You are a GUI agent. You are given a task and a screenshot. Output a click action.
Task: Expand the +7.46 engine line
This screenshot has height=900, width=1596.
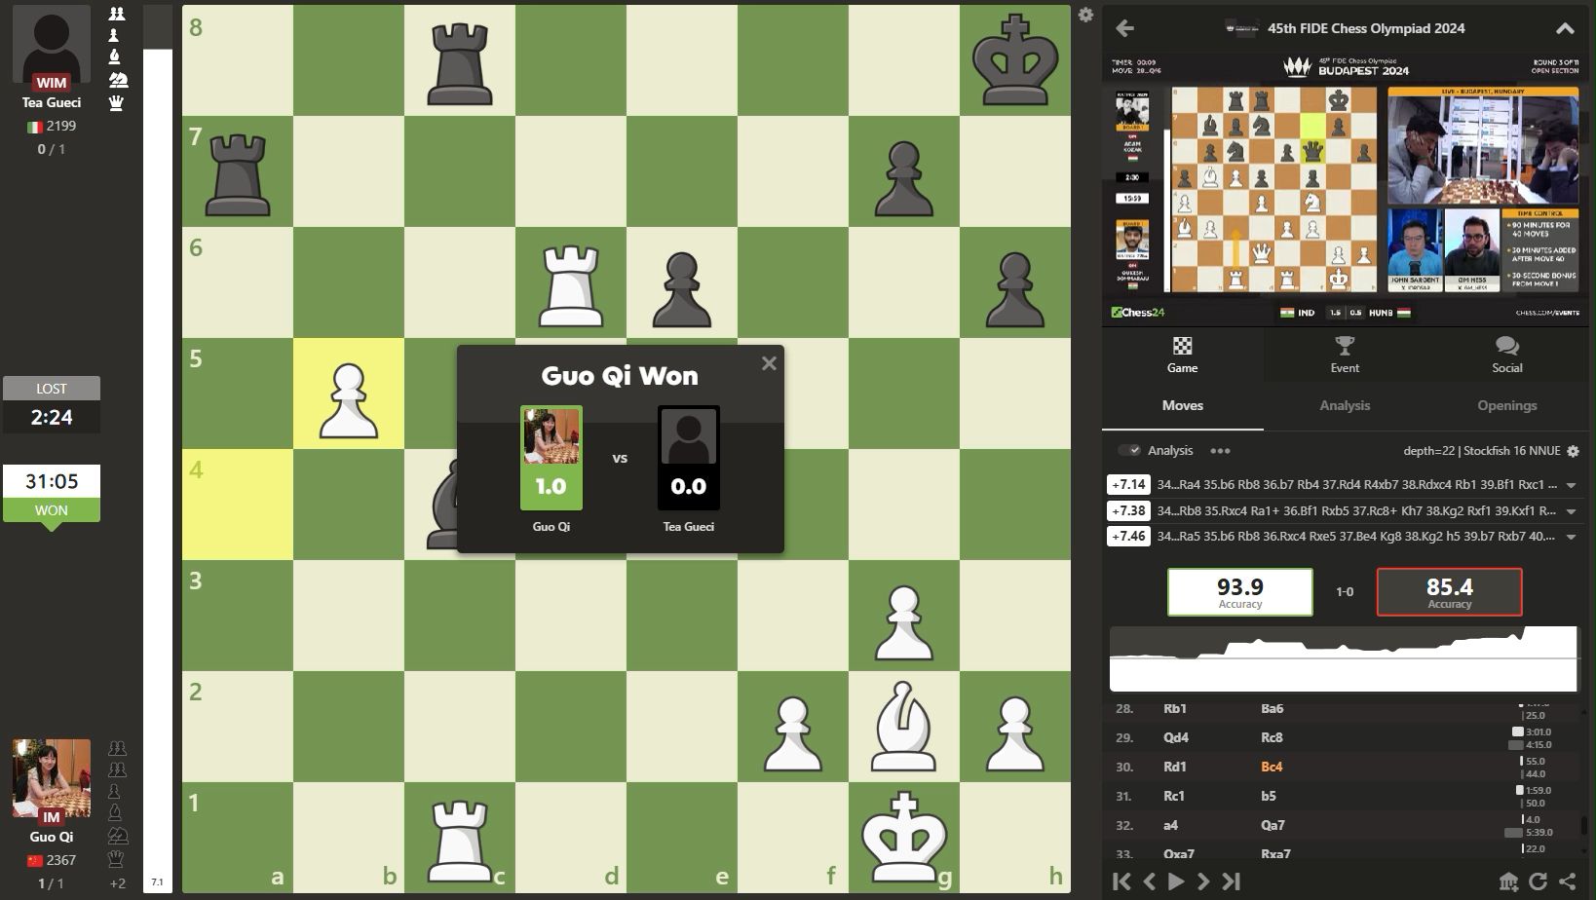click(x=1571, y=537)
